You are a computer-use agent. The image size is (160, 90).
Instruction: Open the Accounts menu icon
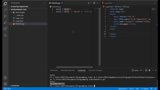click(5, 78)
